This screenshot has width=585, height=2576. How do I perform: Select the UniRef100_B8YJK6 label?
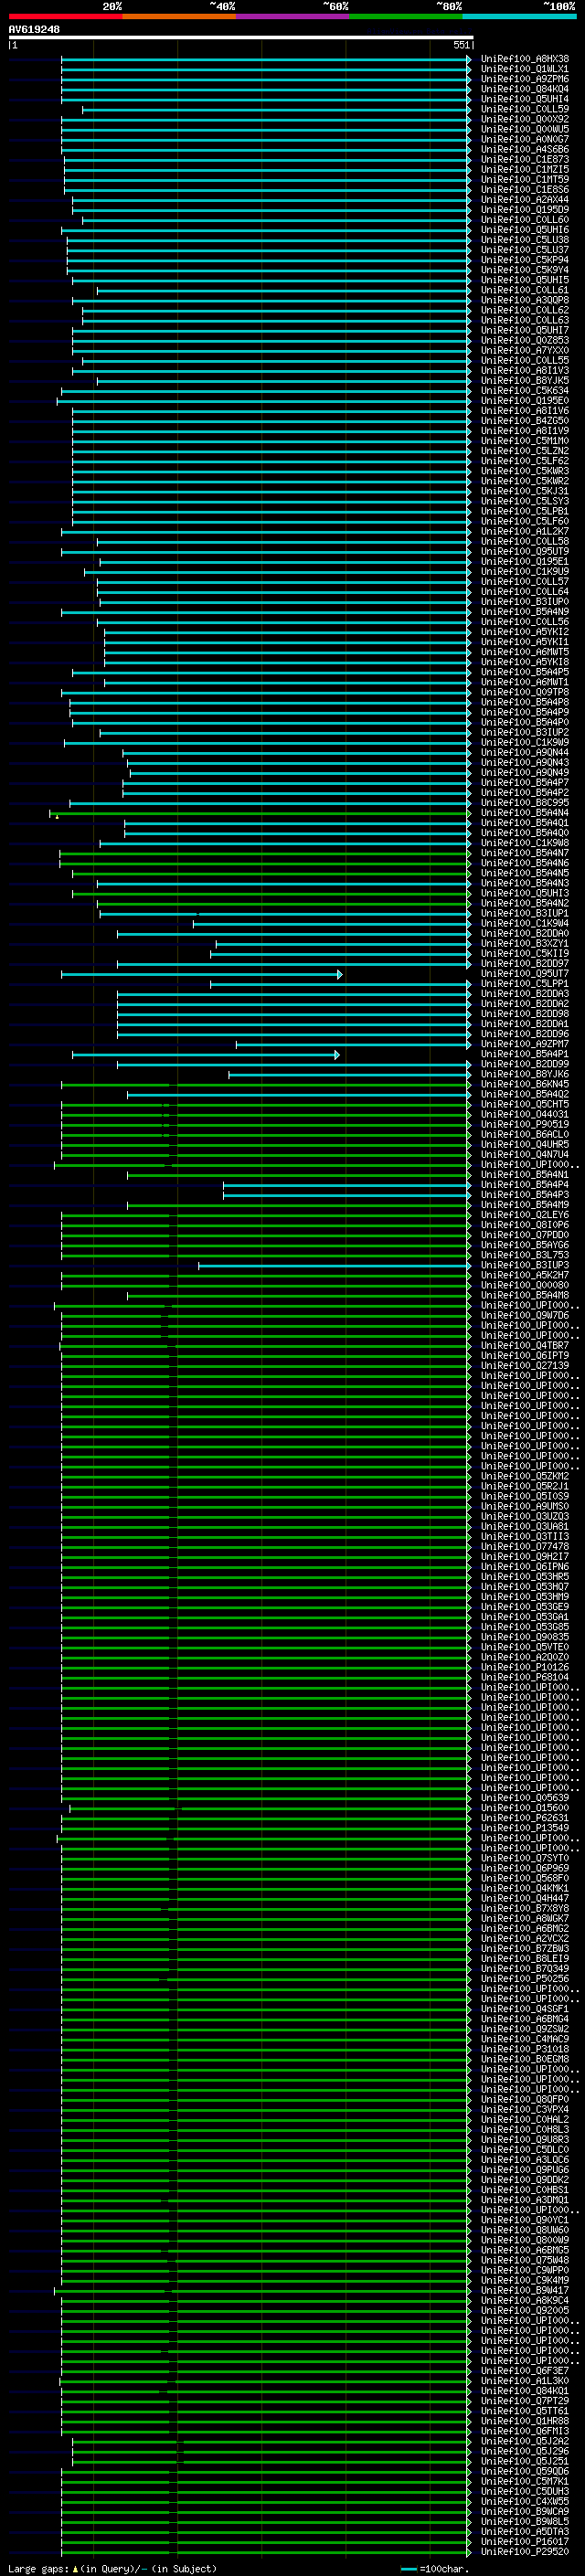coord(525,1075)
